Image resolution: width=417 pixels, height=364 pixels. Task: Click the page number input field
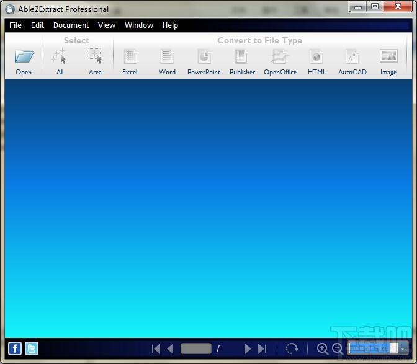[x=196, y=348]
